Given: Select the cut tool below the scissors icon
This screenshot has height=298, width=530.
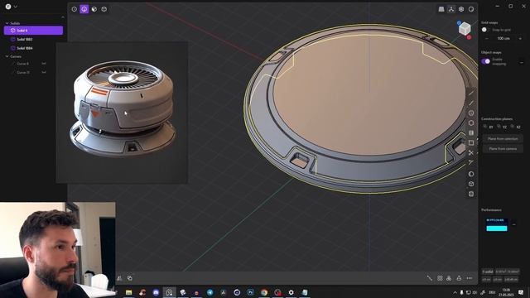Looking at the screenshot, I should [471, 162].
